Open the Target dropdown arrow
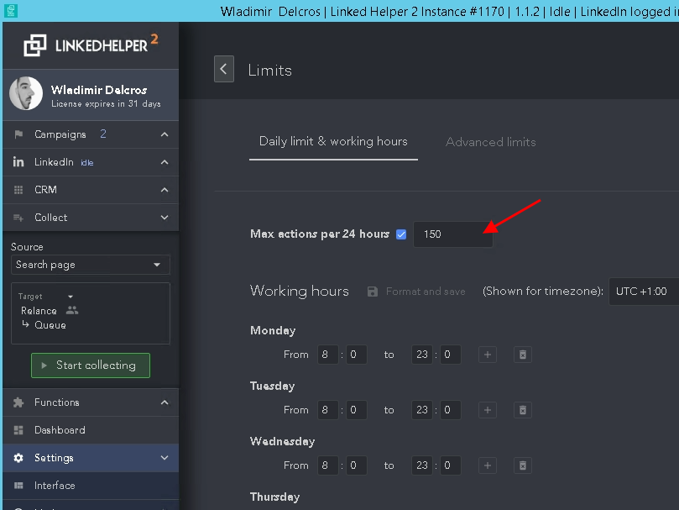The width and height of the screenshot is (679, 510). click(x=71, y=297)
